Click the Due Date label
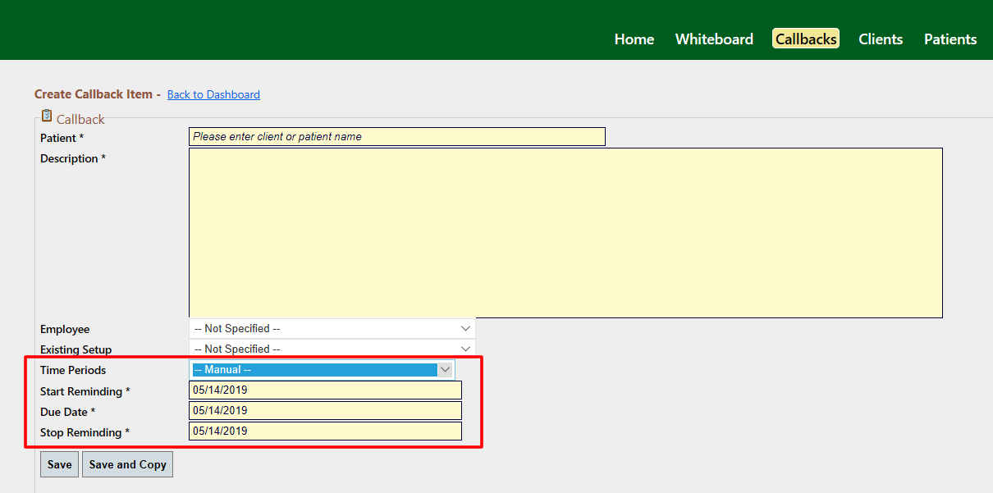Image resolution: width=993 pixels, height=493 pixels. [68, 412]
